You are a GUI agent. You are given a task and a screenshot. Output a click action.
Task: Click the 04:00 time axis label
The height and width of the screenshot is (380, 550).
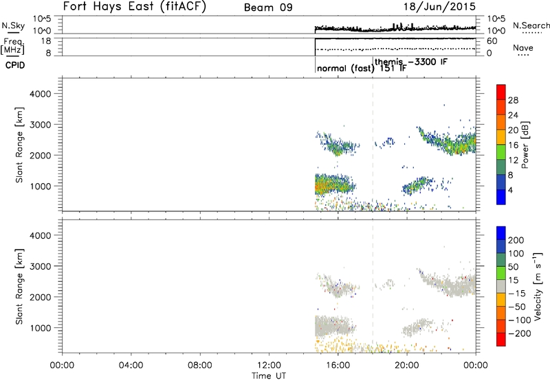pyautogui.click(x=131, y=366)
